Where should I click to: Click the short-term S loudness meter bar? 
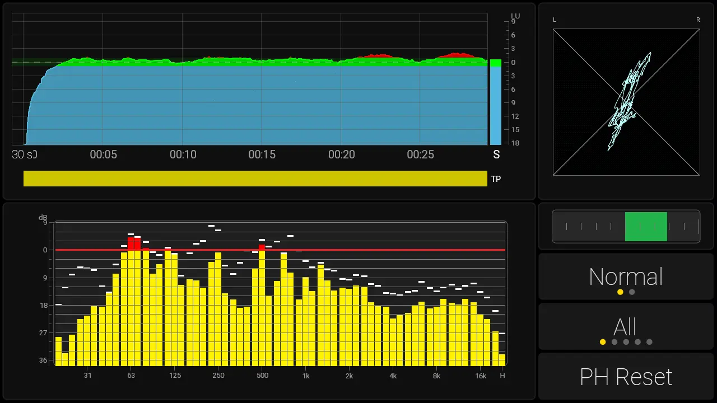(496, 102)
